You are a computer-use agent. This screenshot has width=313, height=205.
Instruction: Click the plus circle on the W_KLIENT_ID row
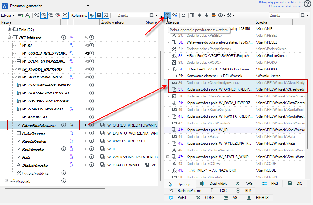[91, 117]
